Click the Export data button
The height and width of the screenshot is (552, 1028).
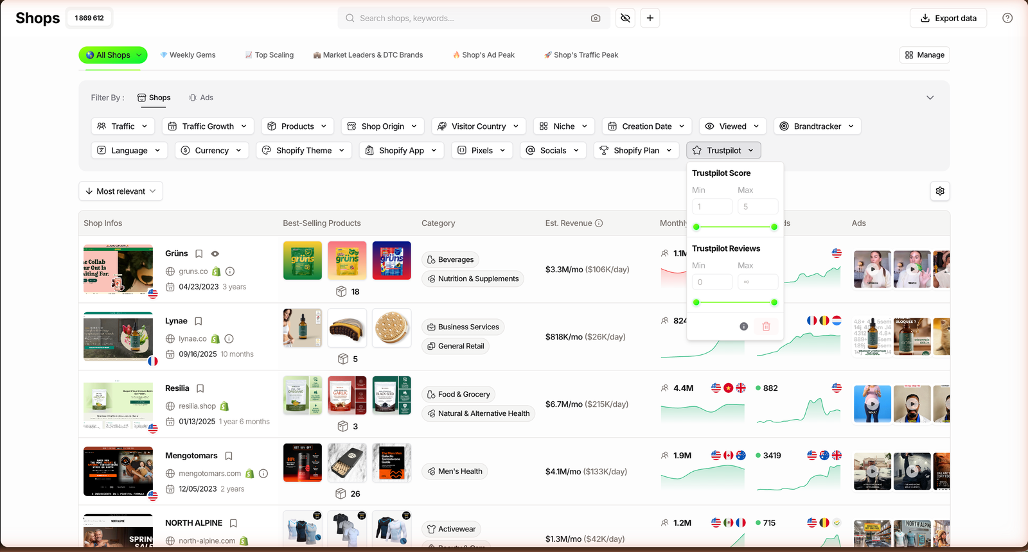click(x=948, y=18)
